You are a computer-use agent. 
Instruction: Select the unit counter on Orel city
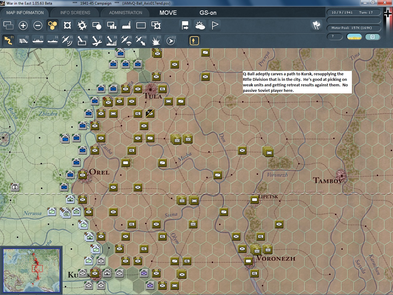pyautogui.click(x=83, y=175)
